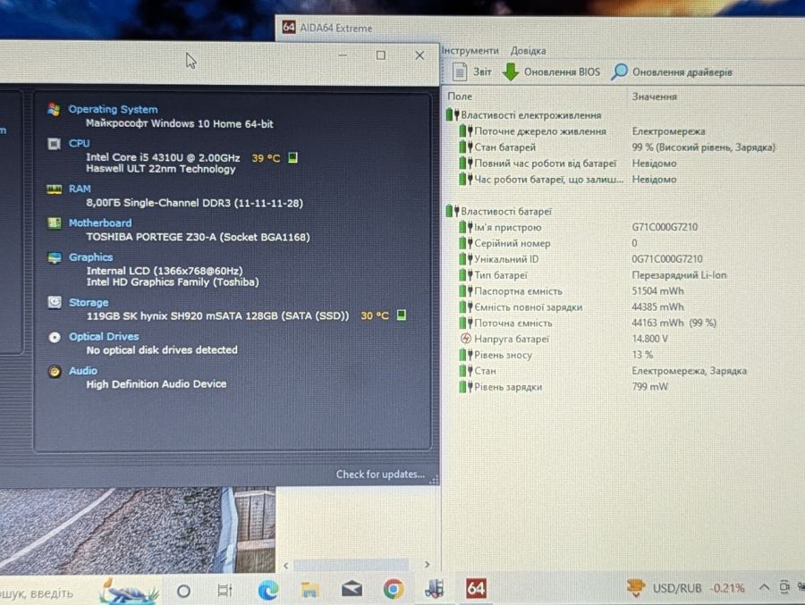Click the Значення column header

tap(654, 97)
